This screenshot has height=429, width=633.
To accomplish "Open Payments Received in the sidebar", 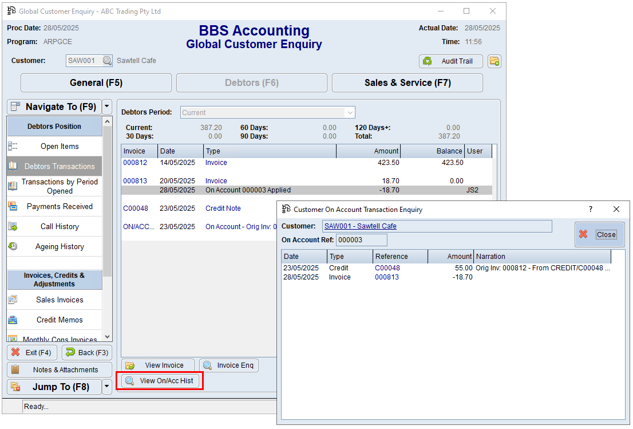I will 60,206.
